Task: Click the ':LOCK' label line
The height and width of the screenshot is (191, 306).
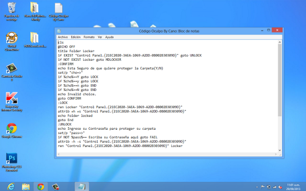Action: [62, 103]
